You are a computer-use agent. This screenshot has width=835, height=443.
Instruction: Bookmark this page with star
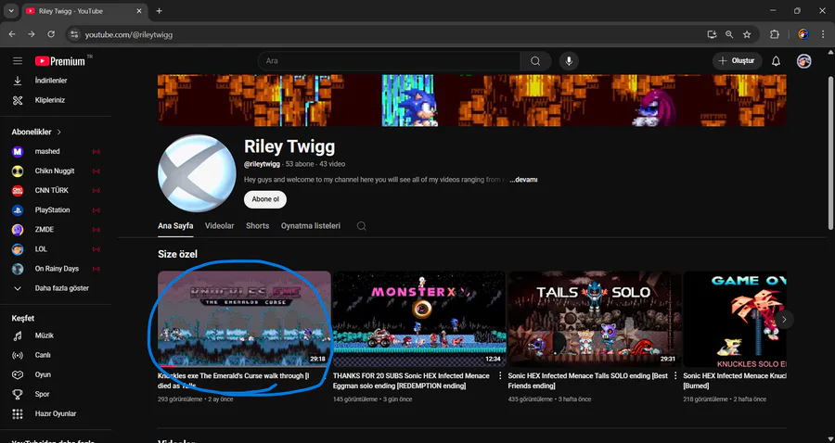pos(747,34)
